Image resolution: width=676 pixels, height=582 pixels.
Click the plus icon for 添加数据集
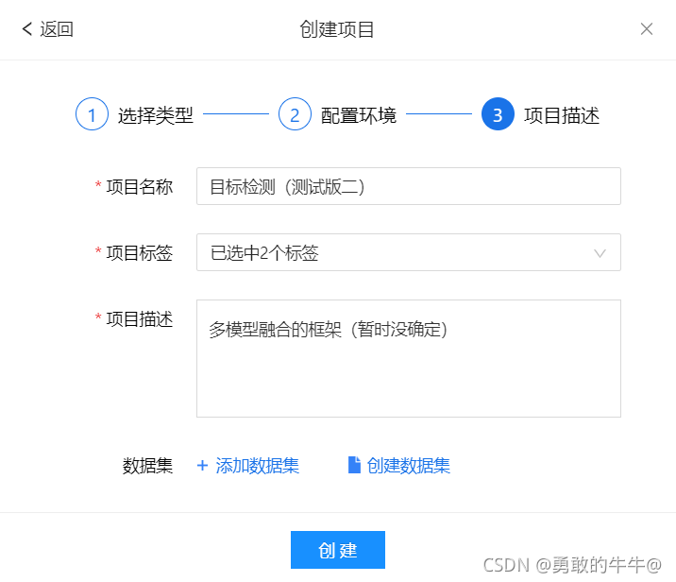coord(202,466)
